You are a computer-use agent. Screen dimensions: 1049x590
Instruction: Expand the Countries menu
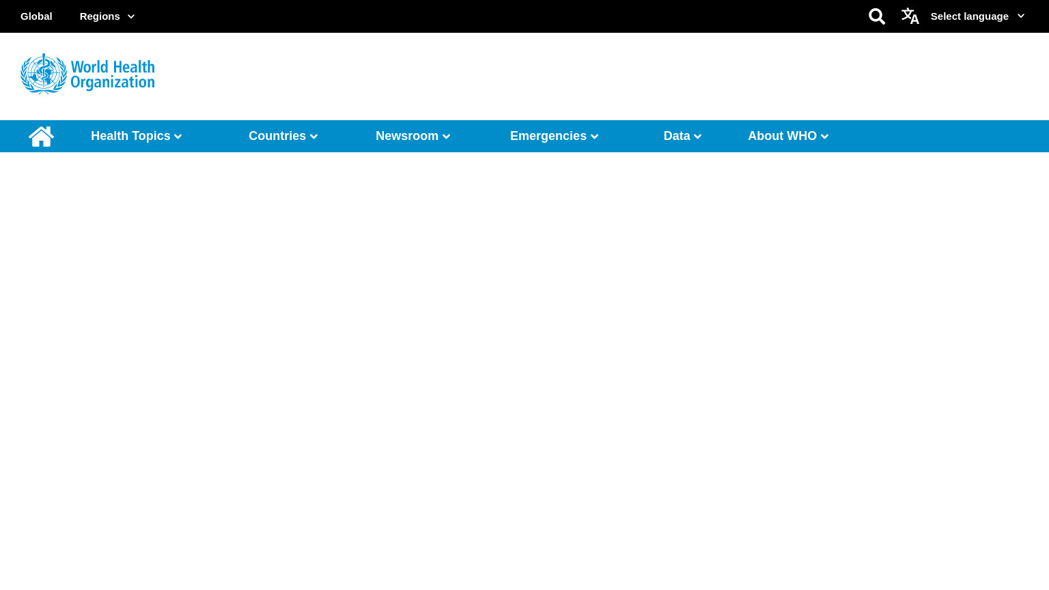coord(283,136)
